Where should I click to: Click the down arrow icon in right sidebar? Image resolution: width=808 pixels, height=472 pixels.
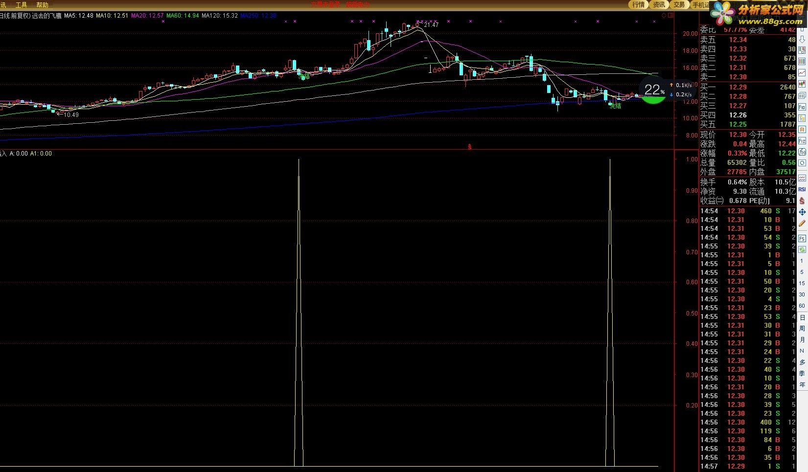[802, 39]
